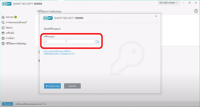200x107 pixels.
Task: Click the toolbox icon for เครื่องมือ
Action: pos(3,33)
